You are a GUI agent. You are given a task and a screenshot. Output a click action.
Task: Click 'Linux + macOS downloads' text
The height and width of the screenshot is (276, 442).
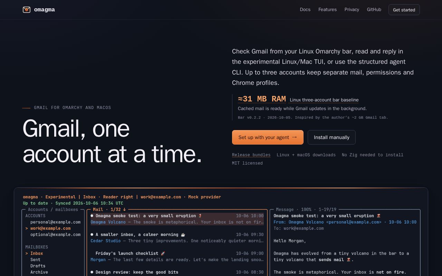(x=306, y=155)
